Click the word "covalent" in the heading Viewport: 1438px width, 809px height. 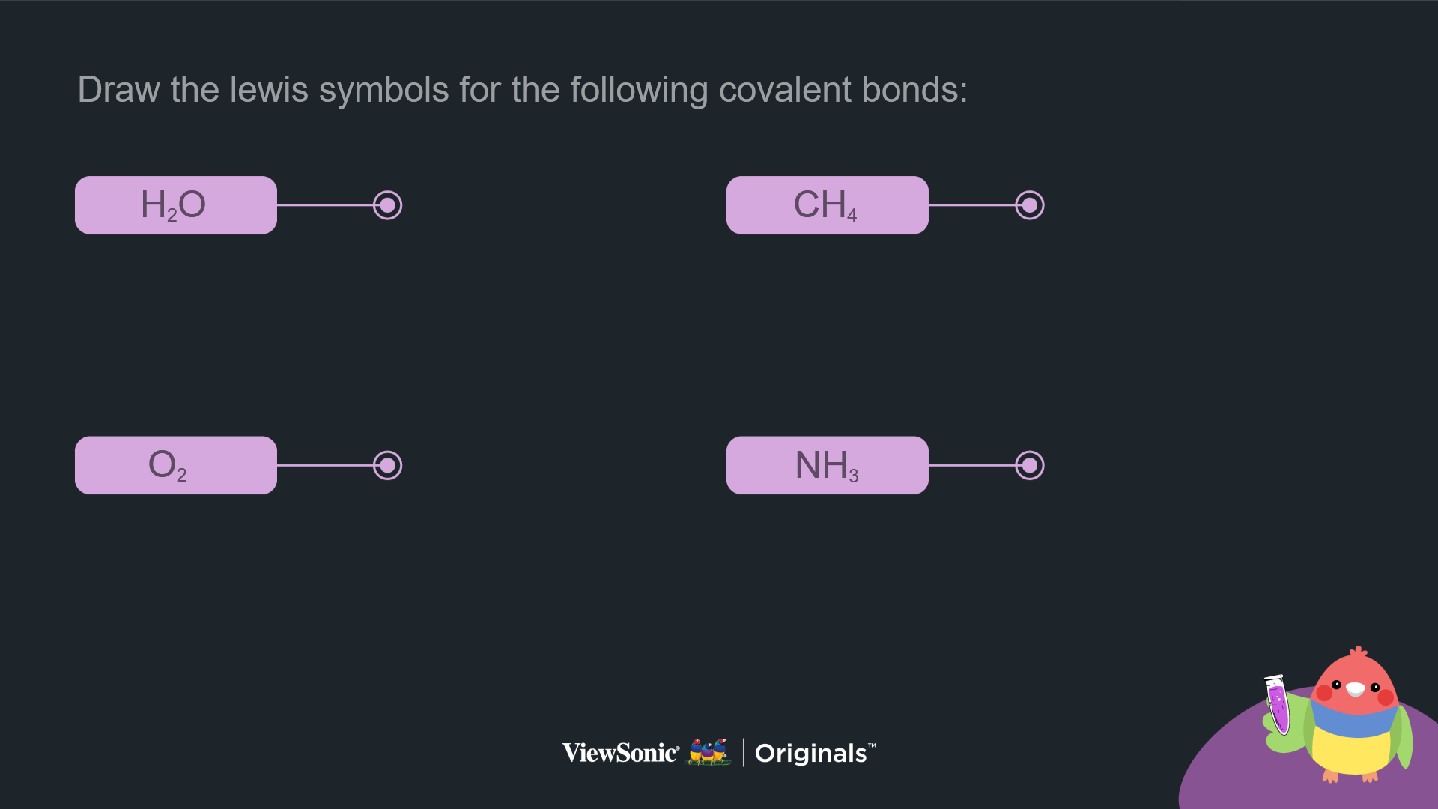click(785, 90)
